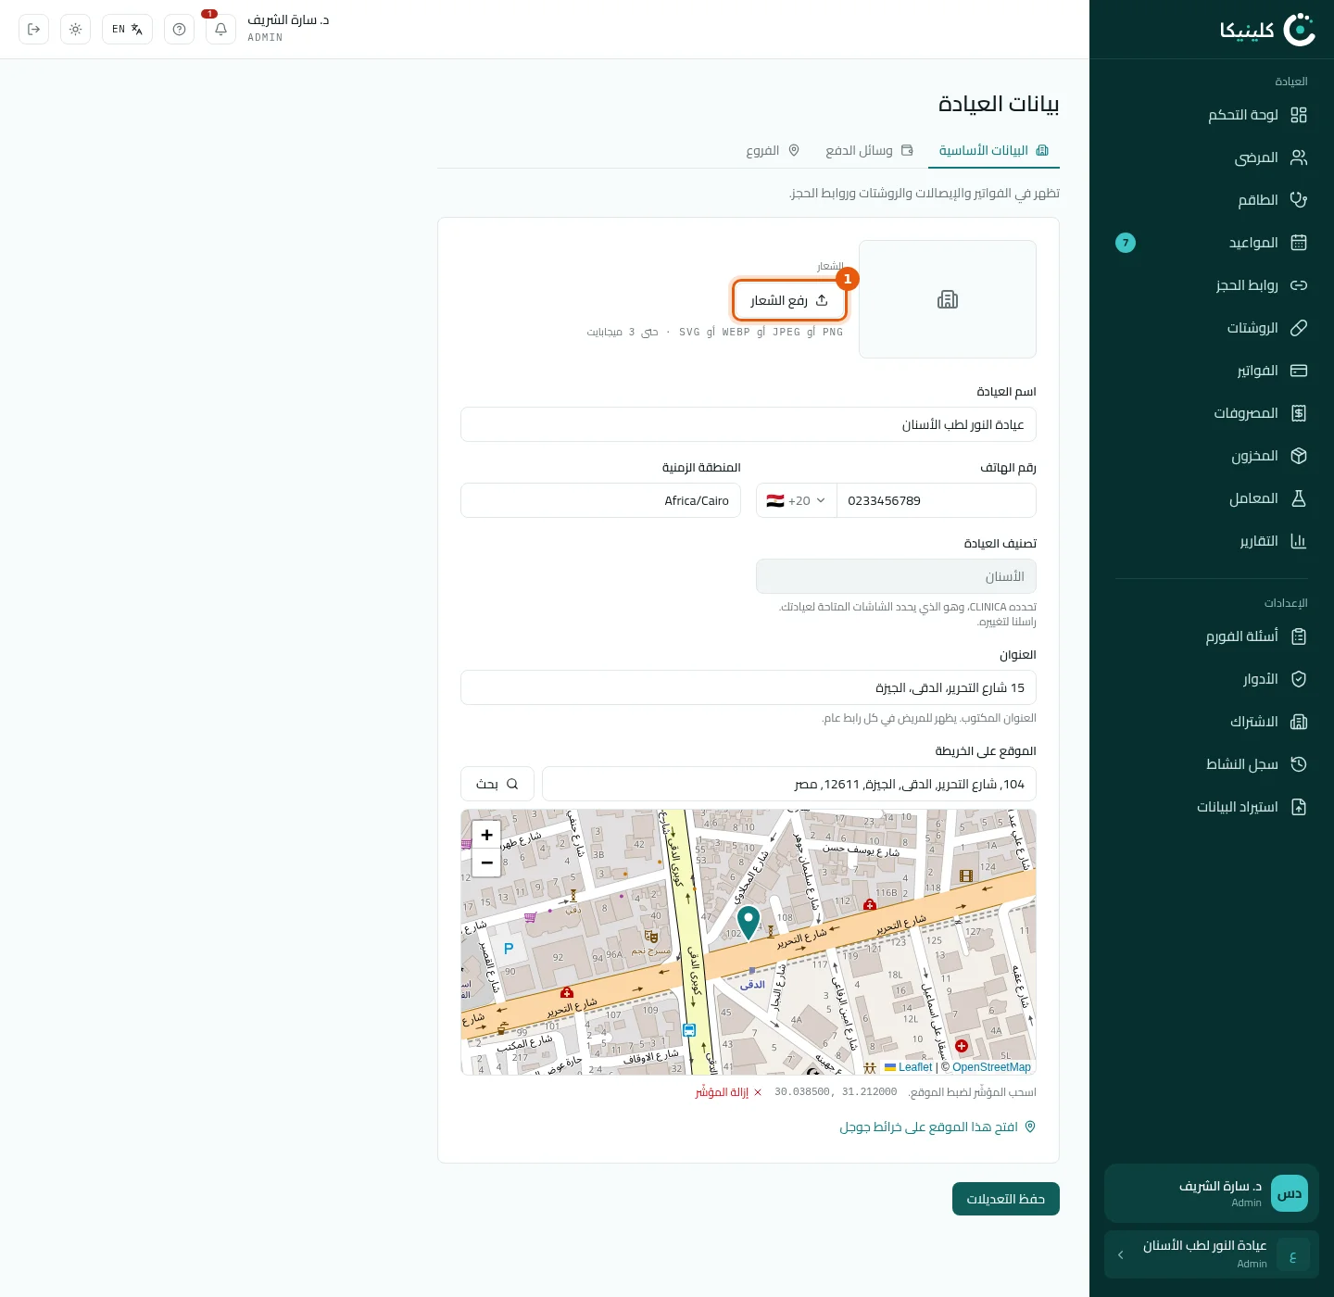
Task: Click the بحث search button
Action: (497, 784)
